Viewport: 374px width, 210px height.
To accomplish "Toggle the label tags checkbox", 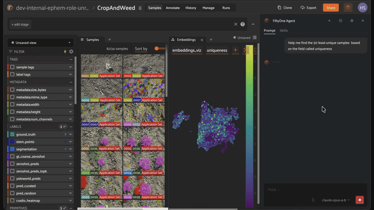I will 12,75.
